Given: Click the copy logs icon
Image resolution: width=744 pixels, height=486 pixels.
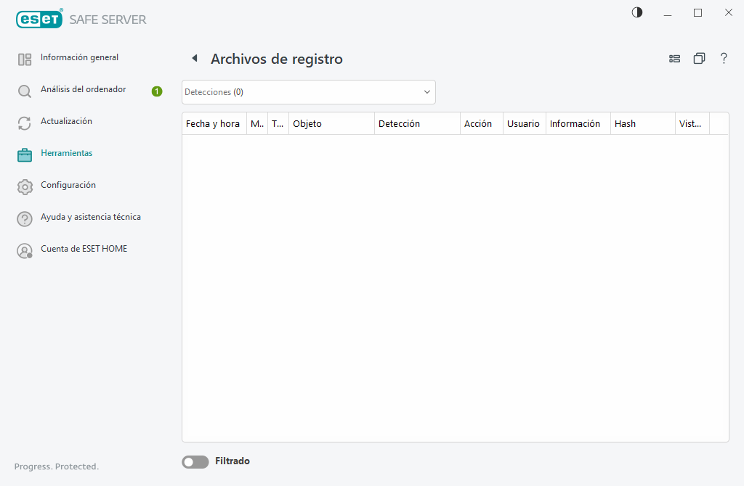Looking at the screenshot, I should coord(699,58).
